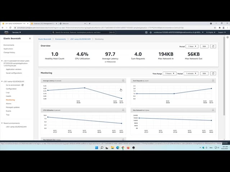Open the Windows Start menu
This screenshot has height=172, width=230.
(x=97, y=148)
